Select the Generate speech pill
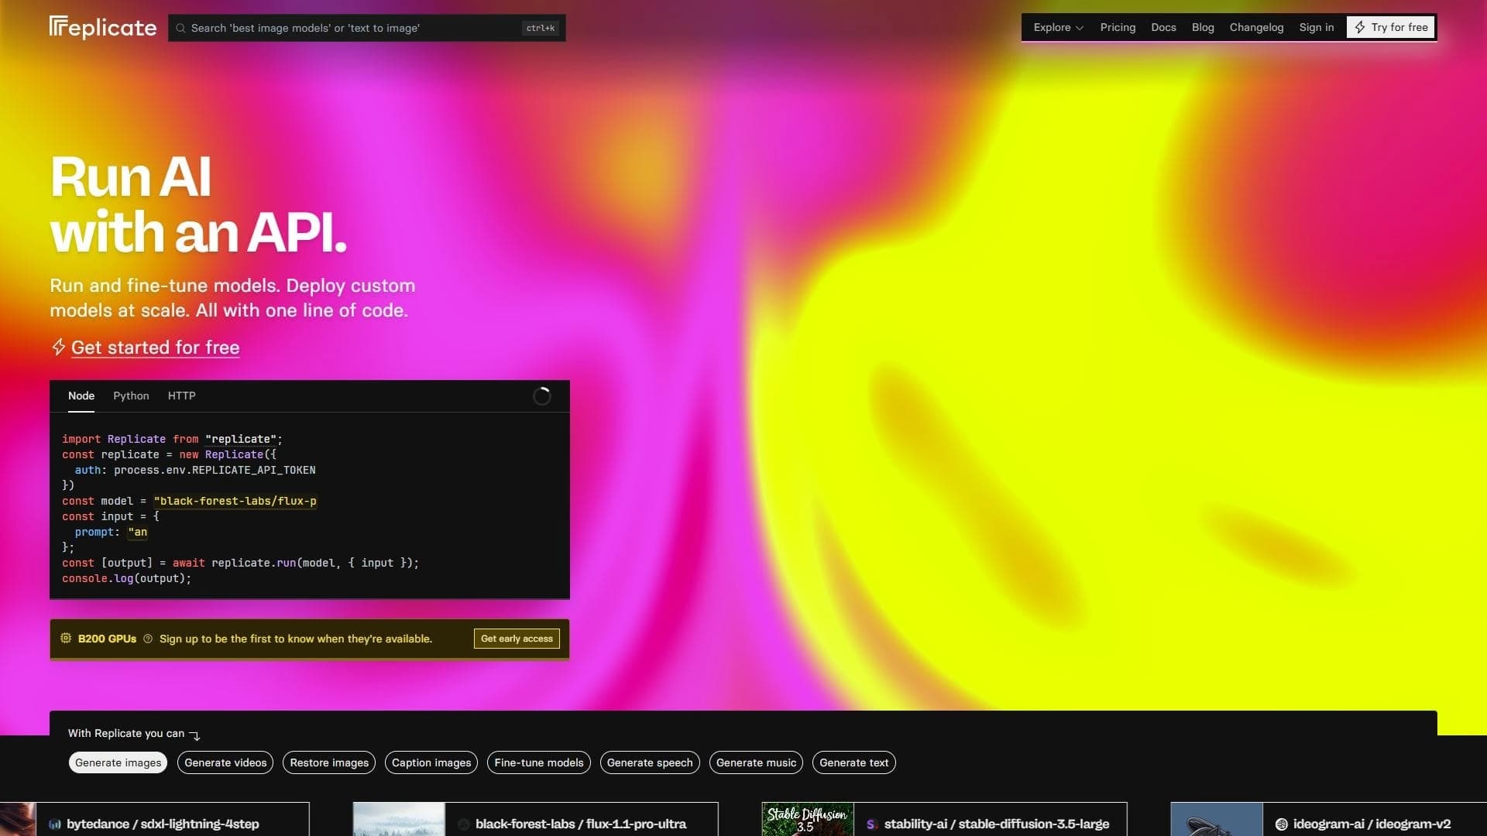The width and height of the screenshot is (1487, 836). point(650,762)
